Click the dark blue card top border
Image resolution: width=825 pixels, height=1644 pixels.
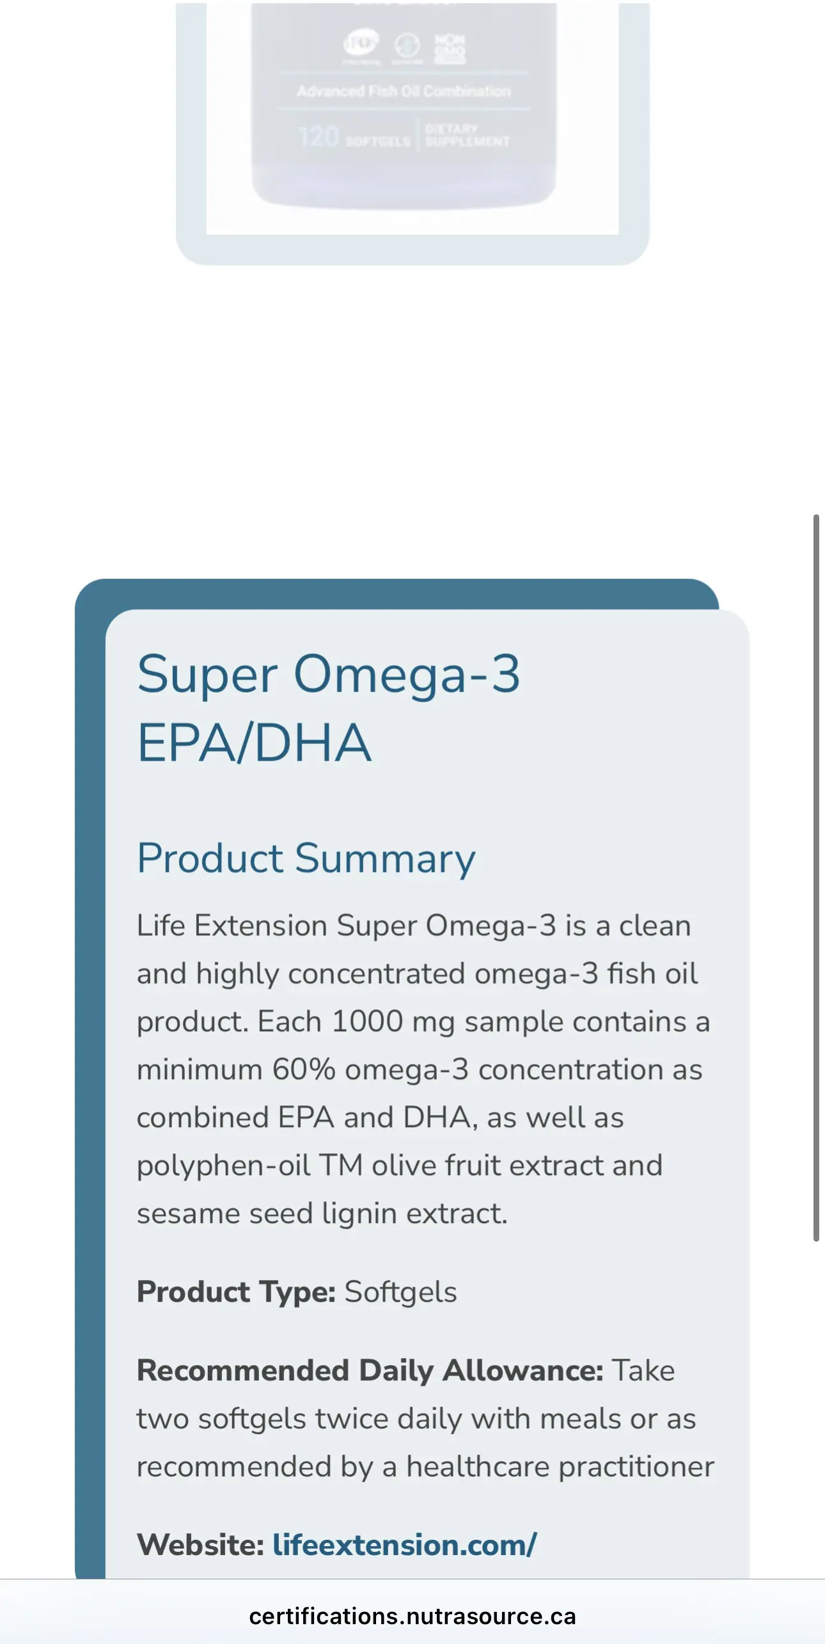click(x=397, y=594)
